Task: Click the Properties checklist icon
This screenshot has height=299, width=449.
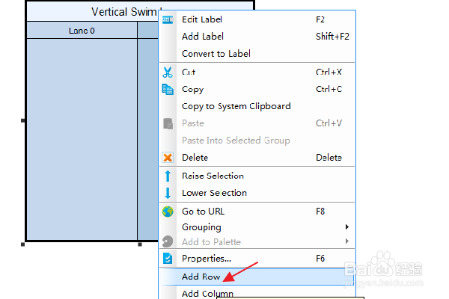Action: (x=168, y=259)
